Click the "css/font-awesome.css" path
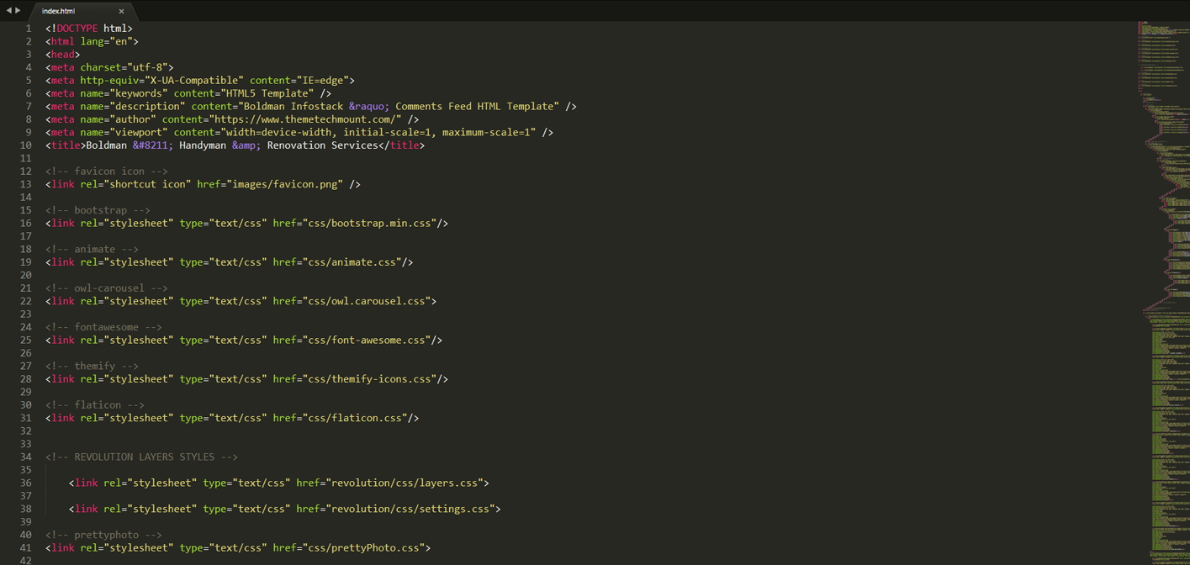The width and height of the screenshot is (1190, 565). 366,341
